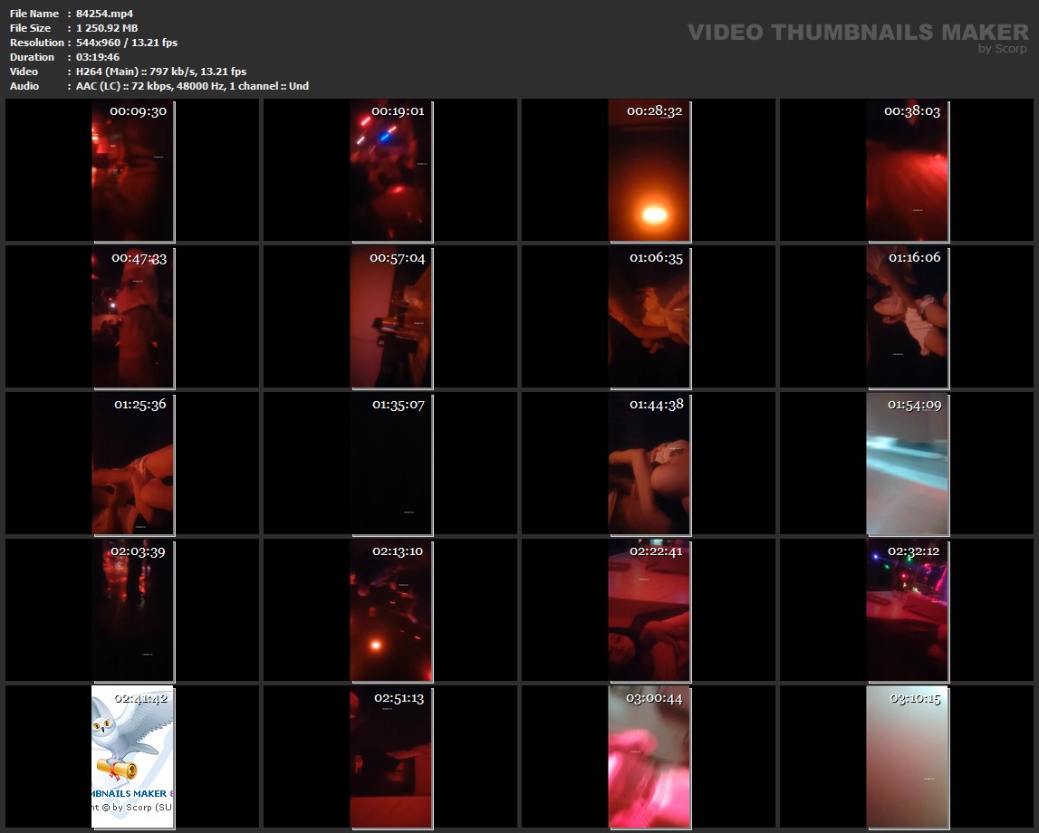
Task: Click the VIDEO THUMBNAILS MAKER watermark title
Action: click(857, 33)
